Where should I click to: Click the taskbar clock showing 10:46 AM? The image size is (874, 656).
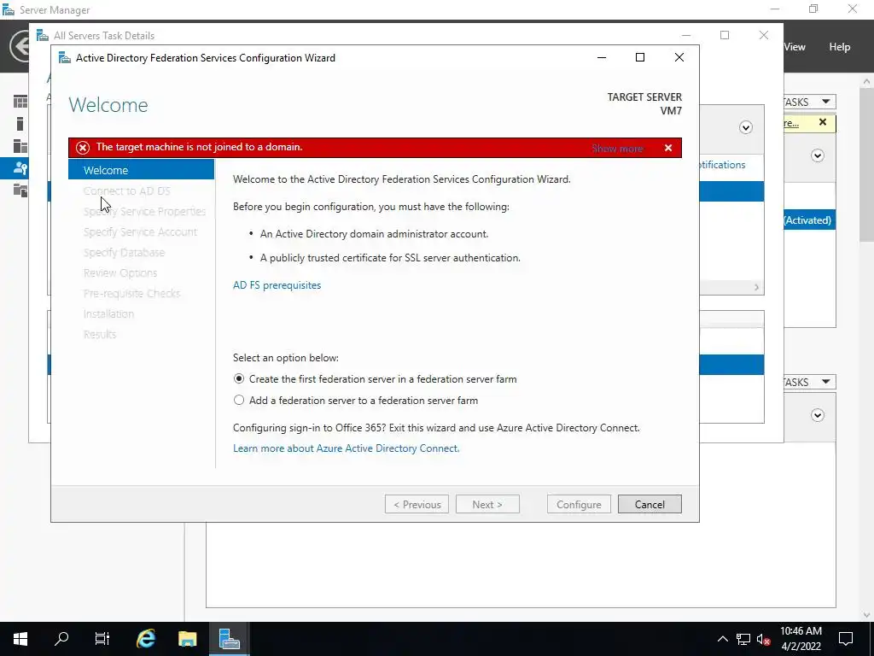(x=801, y=639)
